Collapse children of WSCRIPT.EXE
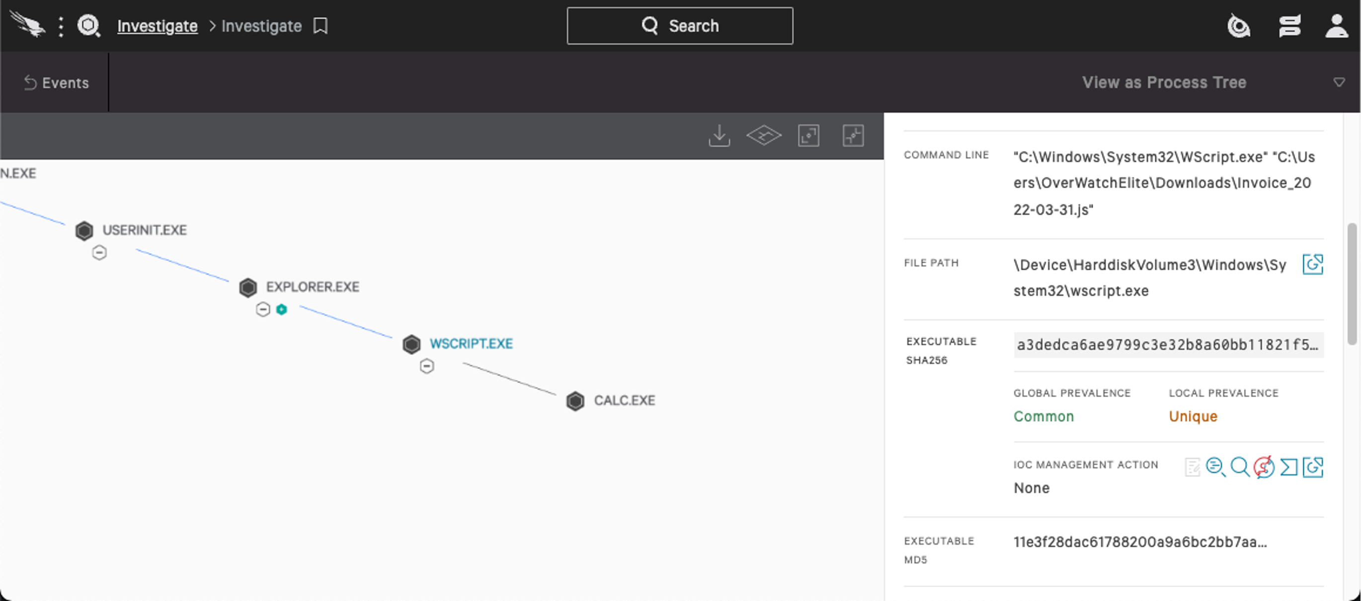 click(x=427, y=366)
